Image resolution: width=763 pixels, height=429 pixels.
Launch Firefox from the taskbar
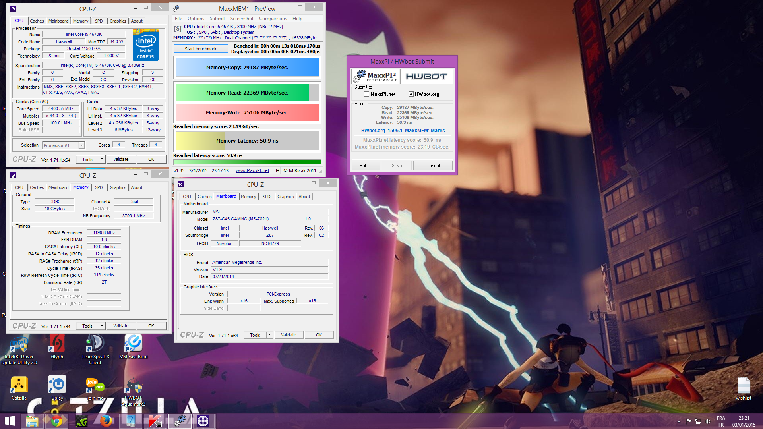[106, 421]
